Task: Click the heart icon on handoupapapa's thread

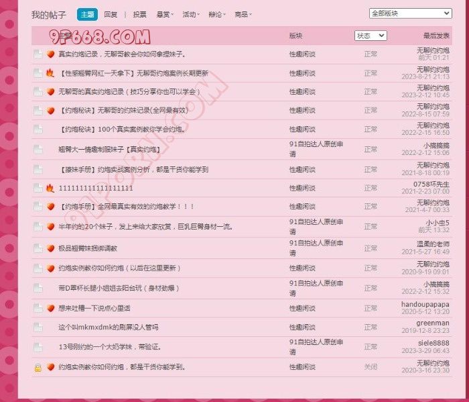Action: (50, 308)
